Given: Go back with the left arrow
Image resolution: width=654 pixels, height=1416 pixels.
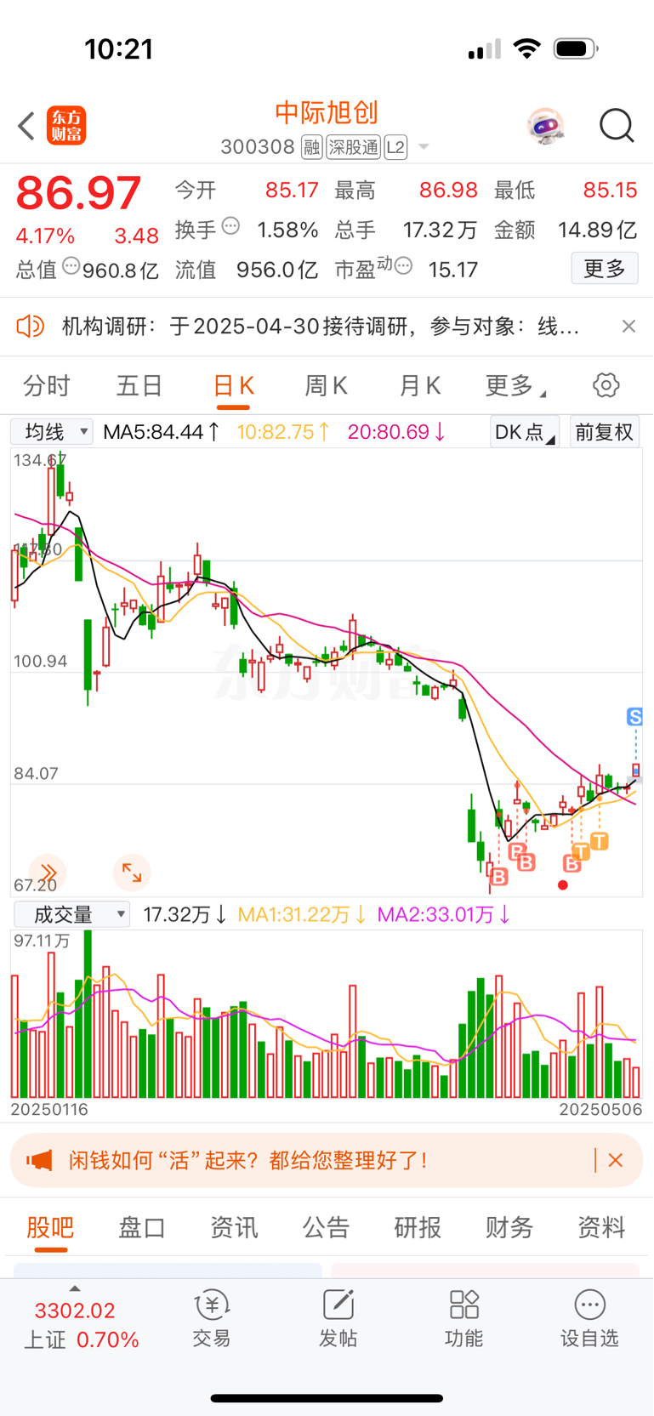Looking at the screenshot, I should pyautogui.click(x=26, y=126).
